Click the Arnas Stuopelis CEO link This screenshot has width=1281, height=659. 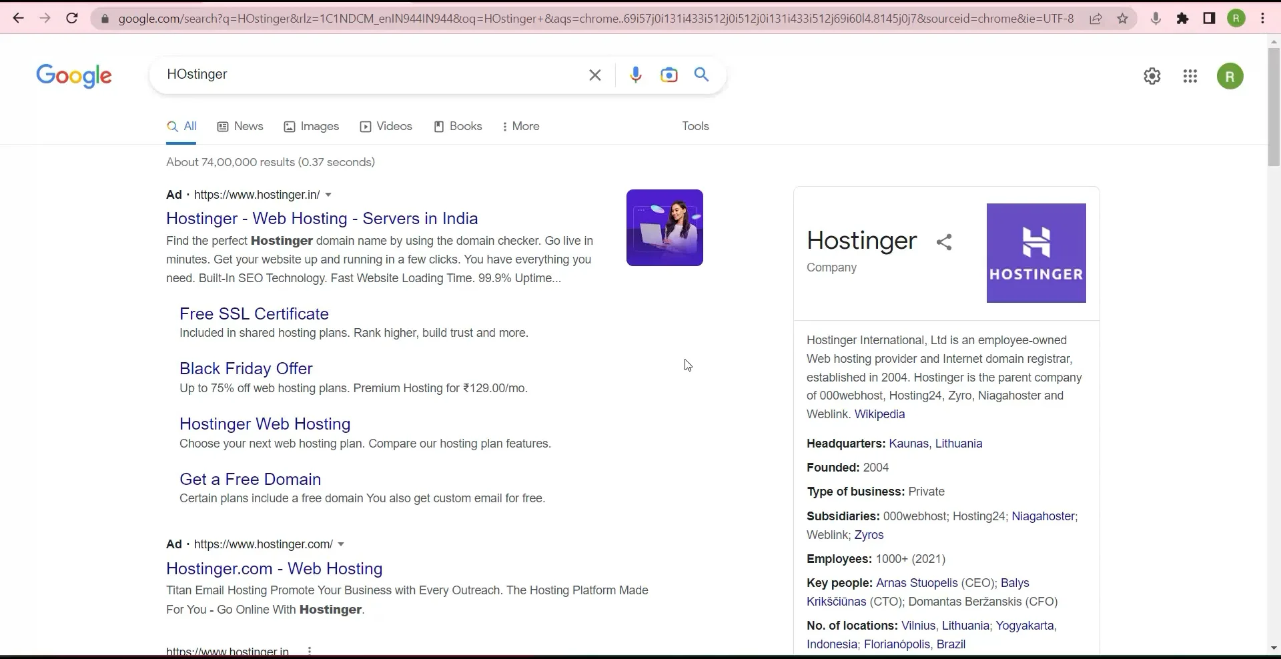[917, 583]
